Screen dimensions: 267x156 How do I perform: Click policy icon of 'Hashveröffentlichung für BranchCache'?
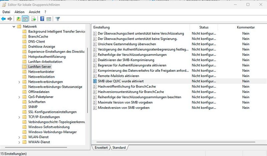coord(95,87)
